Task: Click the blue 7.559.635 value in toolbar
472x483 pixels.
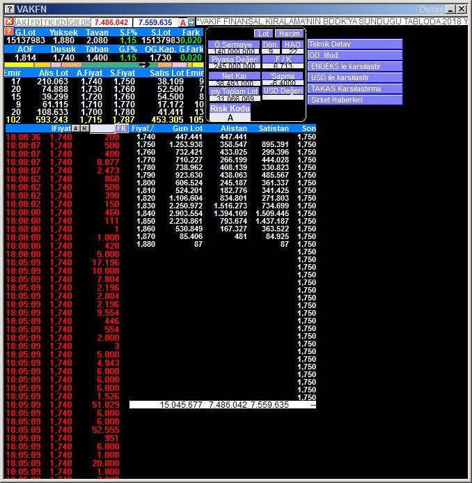Action: pos(155,22)
